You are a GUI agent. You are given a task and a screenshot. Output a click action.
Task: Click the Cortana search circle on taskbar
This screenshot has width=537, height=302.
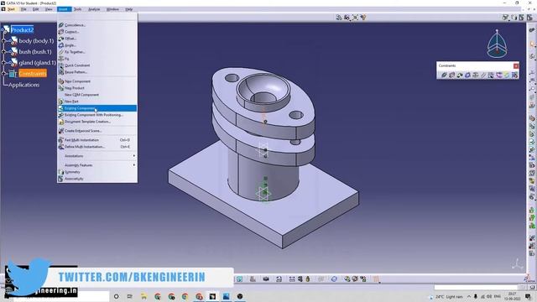tap(116, 296)
